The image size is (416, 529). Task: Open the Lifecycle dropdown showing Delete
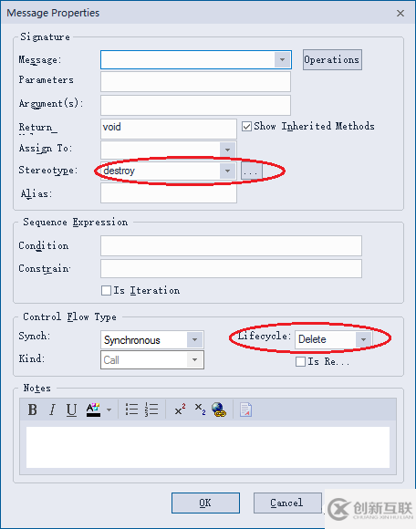click(363, 339)
